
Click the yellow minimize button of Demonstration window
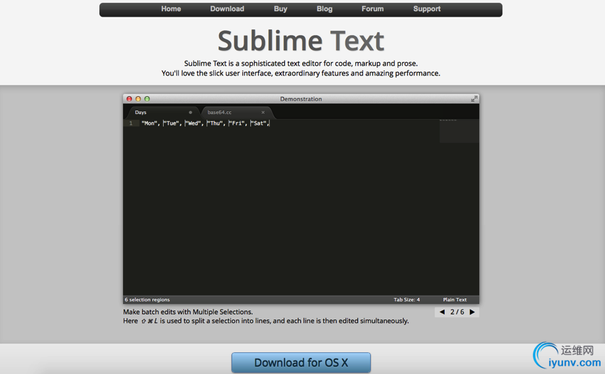coord(138,99)
